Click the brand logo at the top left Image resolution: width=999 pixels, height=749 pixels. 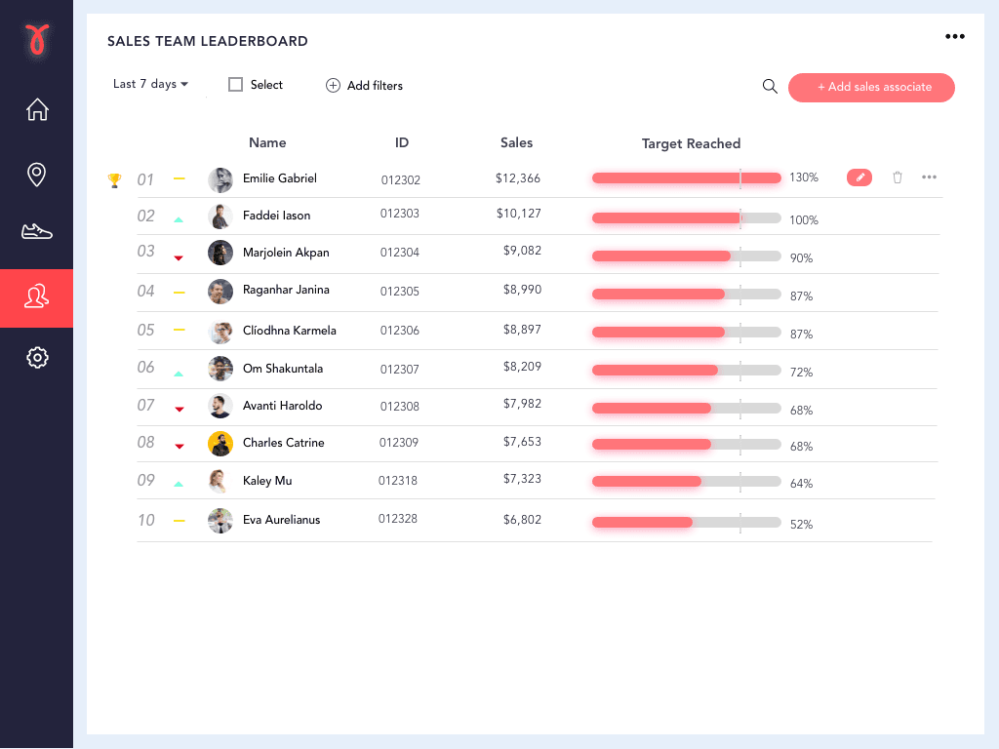coord(36,40)
